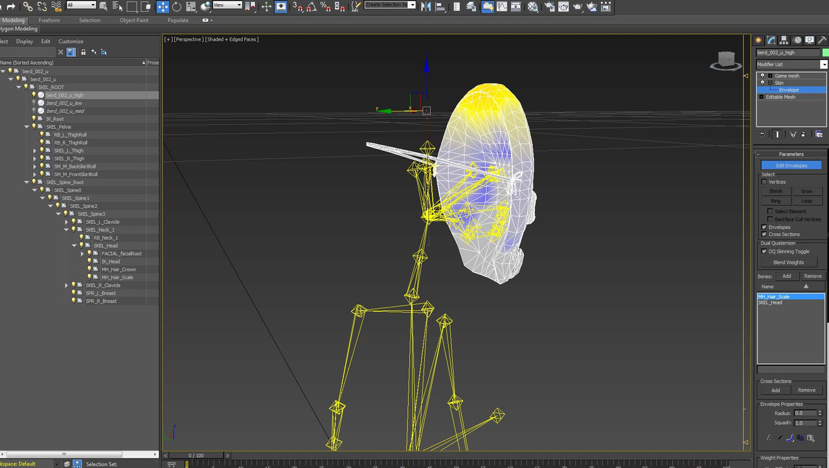Collapse the SKEL_Head tree item

click(73, 245)
